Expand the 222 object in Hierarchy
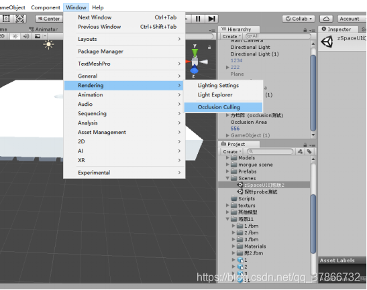The width and height of the screenshot is (367, 290). click(227, 67)
